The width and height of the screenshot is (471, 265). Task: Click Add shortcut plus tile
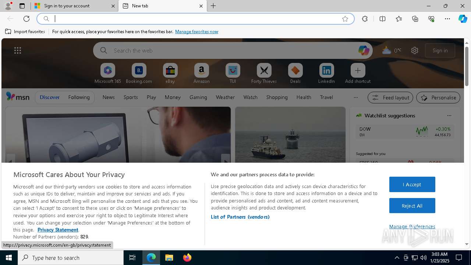(358, 73)
